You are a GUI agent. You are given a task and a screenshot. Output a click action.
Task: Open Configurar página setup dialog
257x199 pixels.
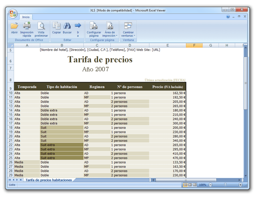[x=93, y=28]
